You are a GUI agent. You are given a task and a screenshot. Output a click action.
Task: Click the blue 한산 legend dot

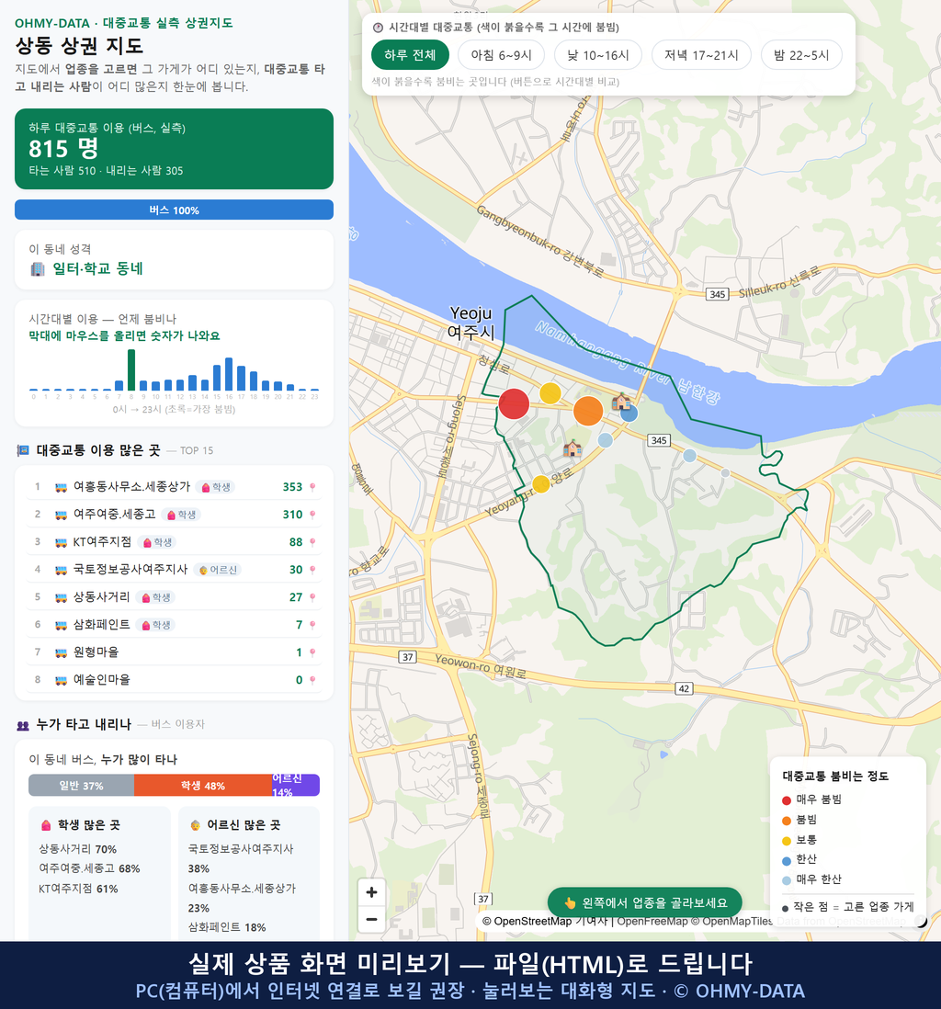click(x=786, y=860)
